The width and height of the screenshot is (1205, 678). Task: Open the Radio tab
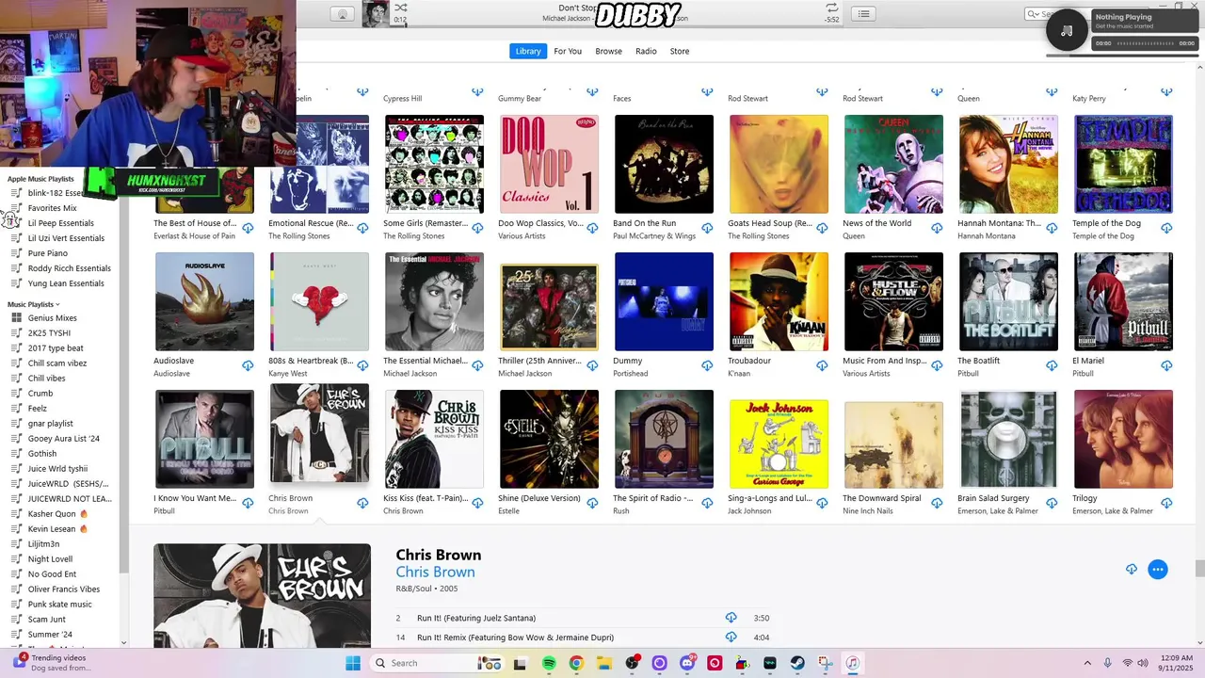(646, 51)
